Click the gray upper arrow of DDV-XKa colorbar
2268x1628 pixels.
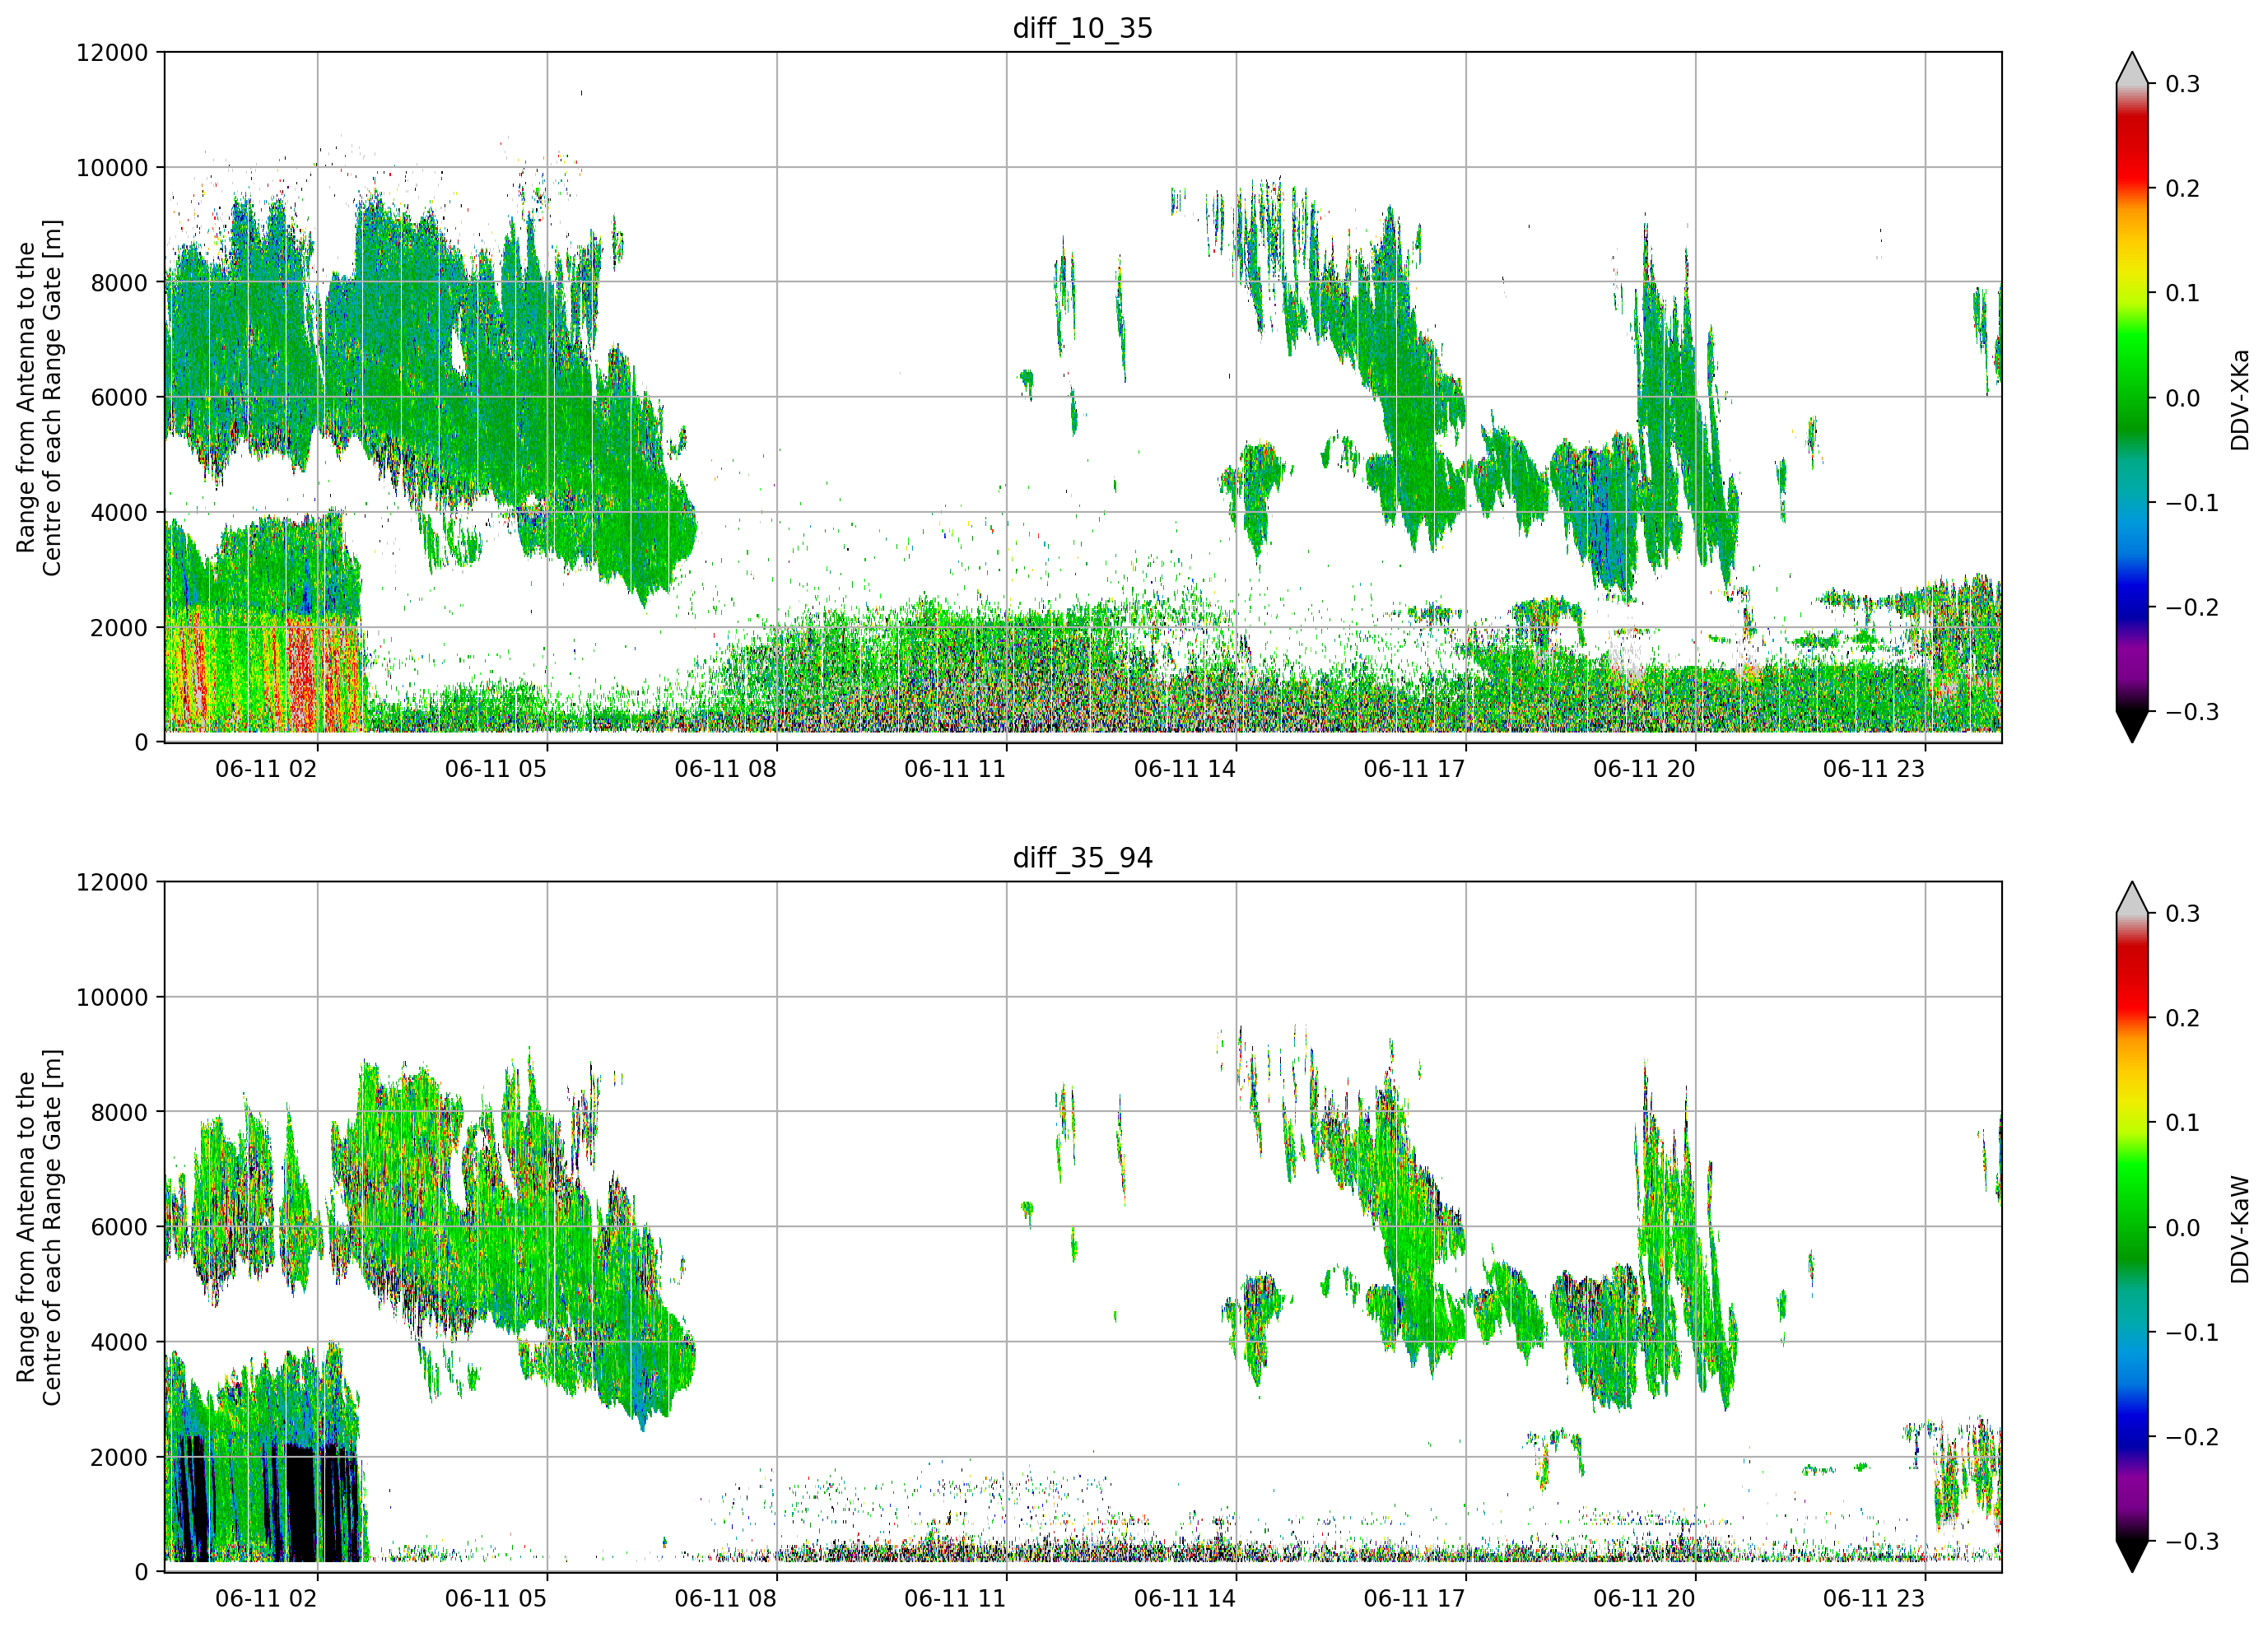(x=2132, y=69)
